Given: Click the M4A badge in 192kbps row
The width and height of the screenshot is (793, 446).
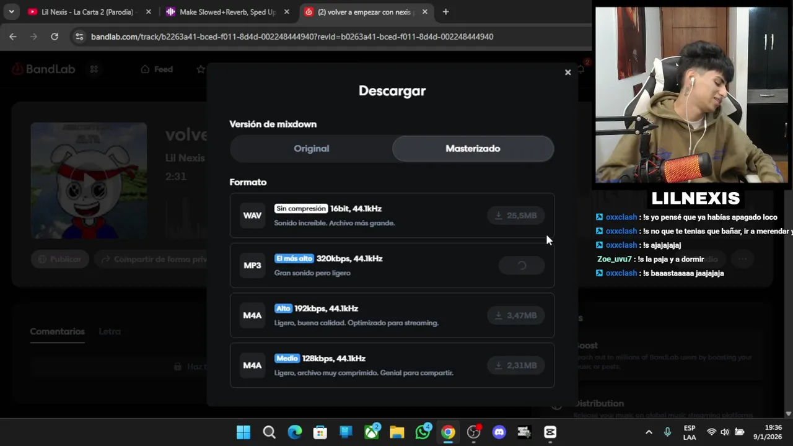Looking at the screenshot, I should [252, 315].
